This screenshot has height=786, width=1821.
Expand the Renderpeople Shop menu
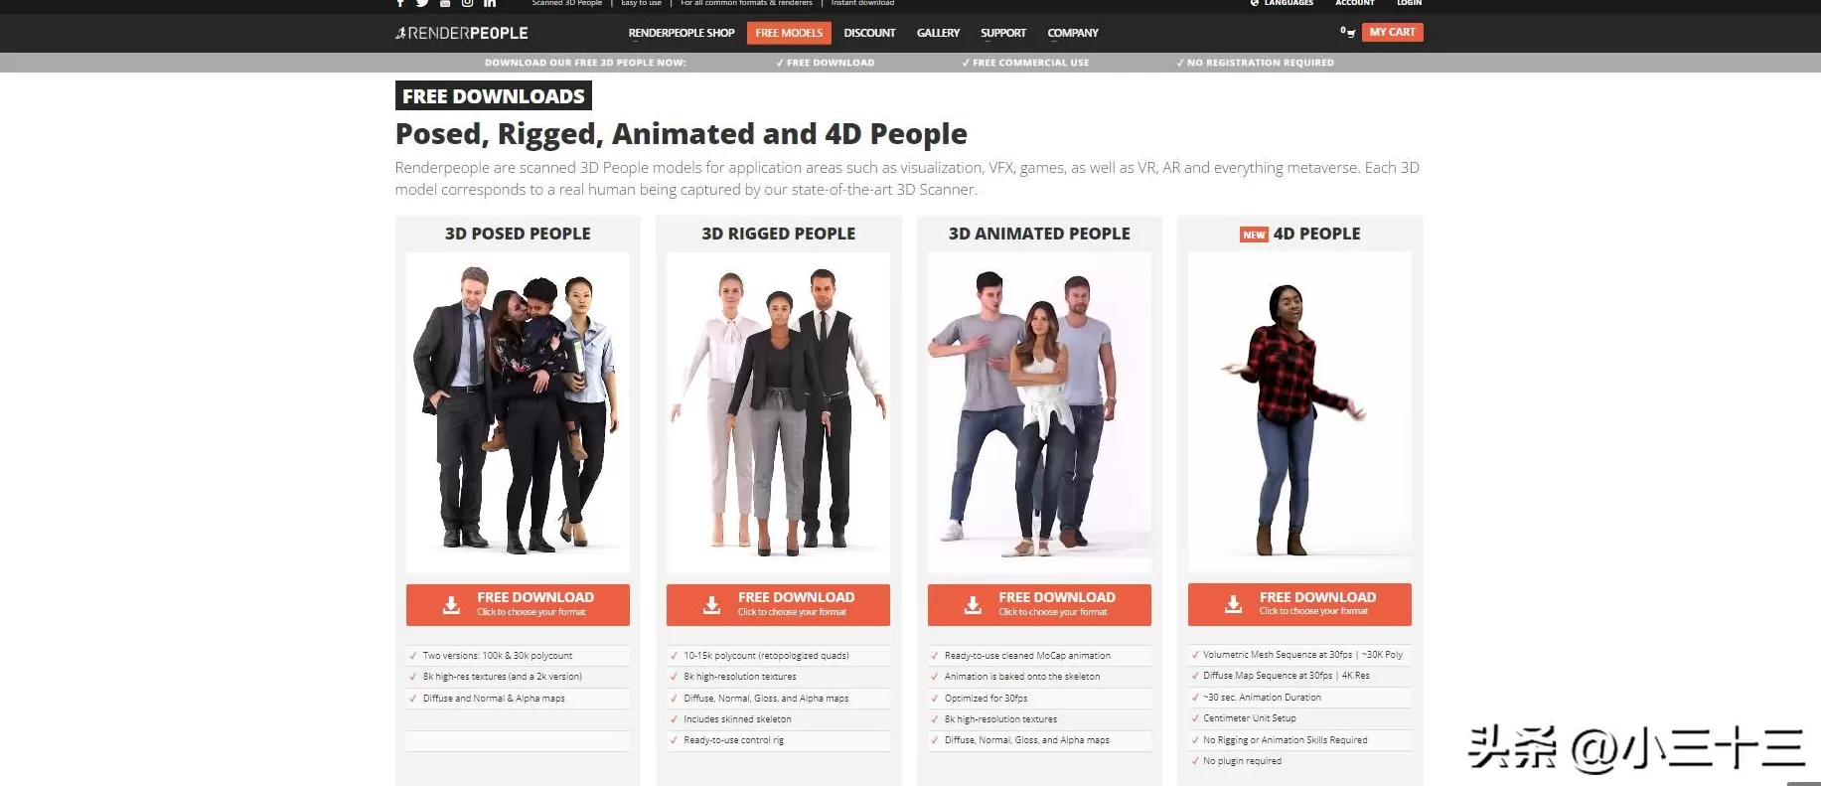pos(682,33)
